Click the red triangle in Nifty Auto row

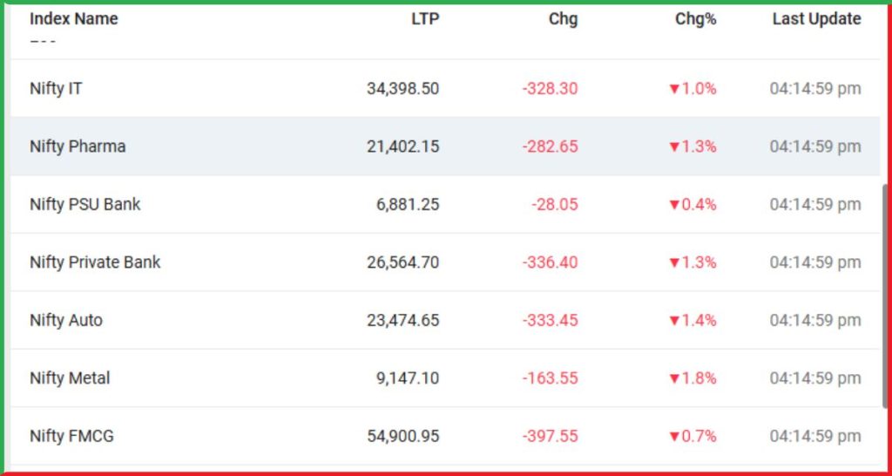coord(675,321)
